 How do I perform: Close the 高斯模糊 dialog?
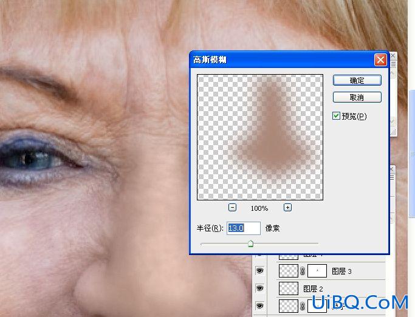(380, 60)
